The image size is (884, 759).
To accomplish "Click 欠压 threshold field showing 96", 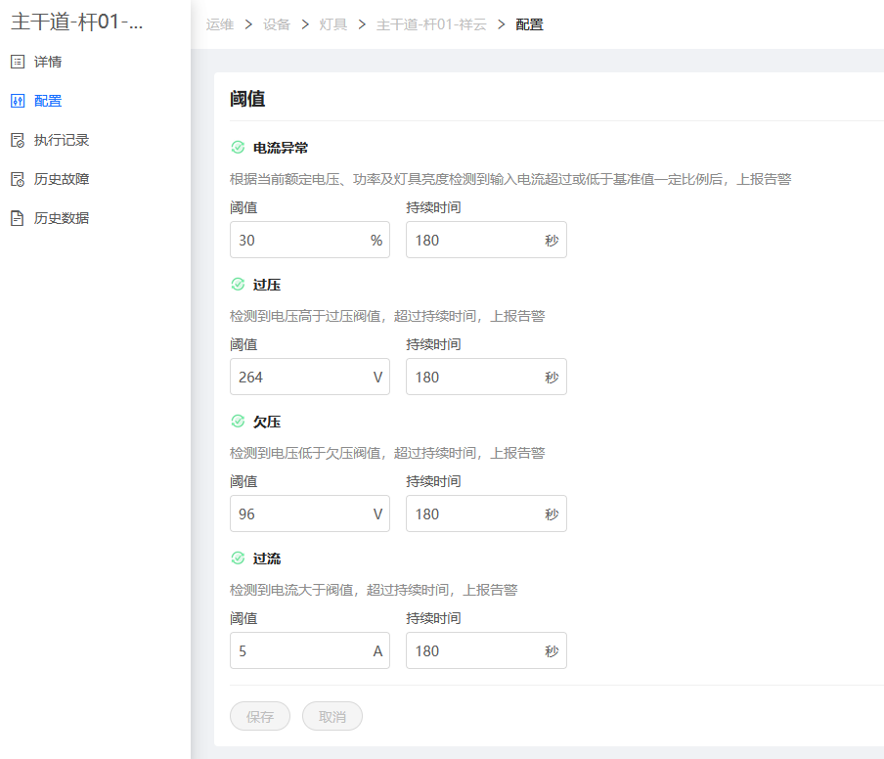I will [310, 513].
